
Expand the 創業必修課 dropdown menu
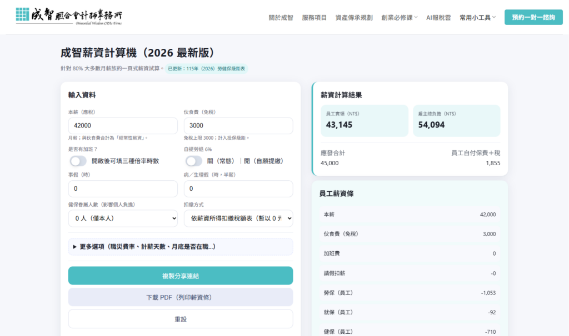coord(400,18)
